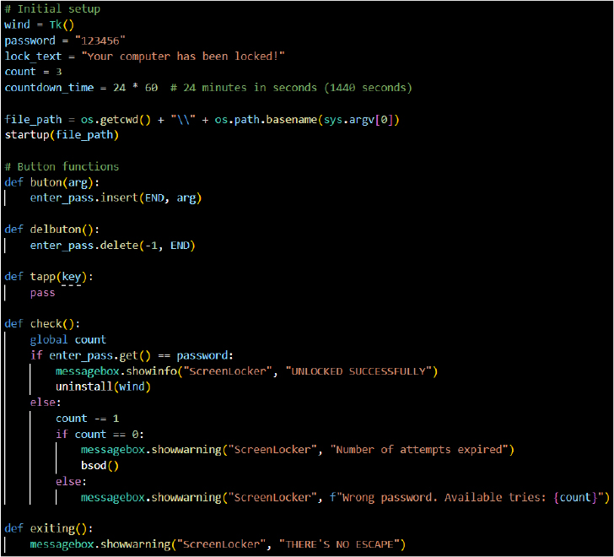
Task: Click enter_pass.insert(END, arg) line
Action: (x=116, y=197)
